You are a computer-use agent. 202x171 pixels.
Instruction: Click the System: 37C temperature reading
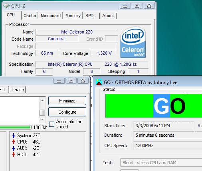(29, 136)
